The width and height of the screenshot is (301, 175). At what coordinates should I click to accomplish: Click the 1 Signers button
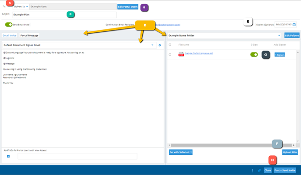click(280, 55)
